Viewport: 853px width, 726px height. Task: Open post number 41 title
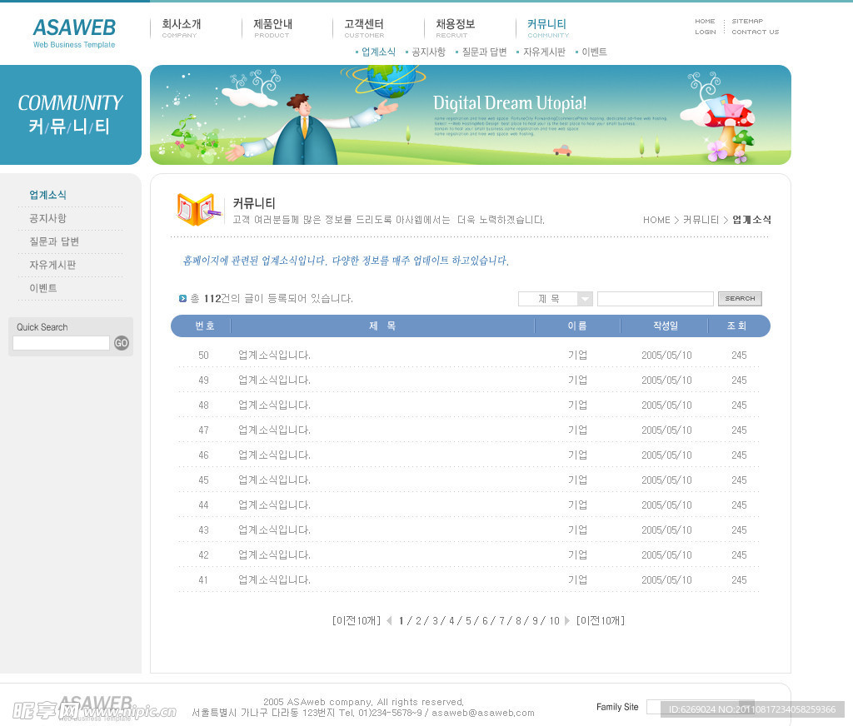274,580
